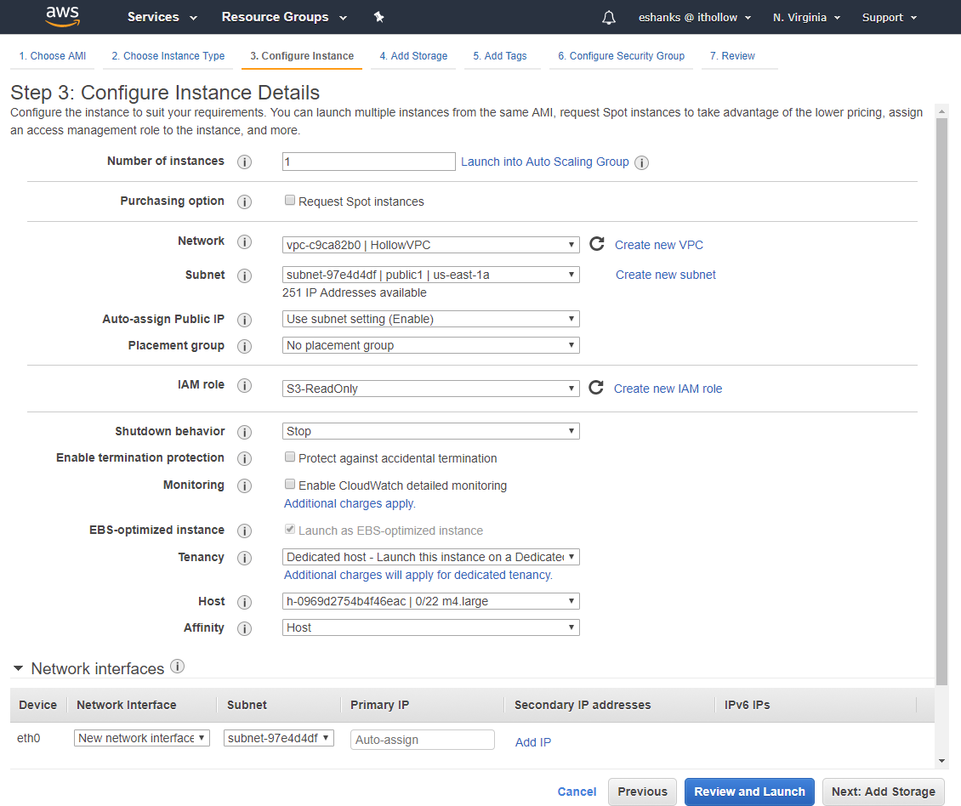The height and width of the screenshot is (806, 961).
Task: Click the pushpin shortcut icon in header
Action: (x=379, y=17)
